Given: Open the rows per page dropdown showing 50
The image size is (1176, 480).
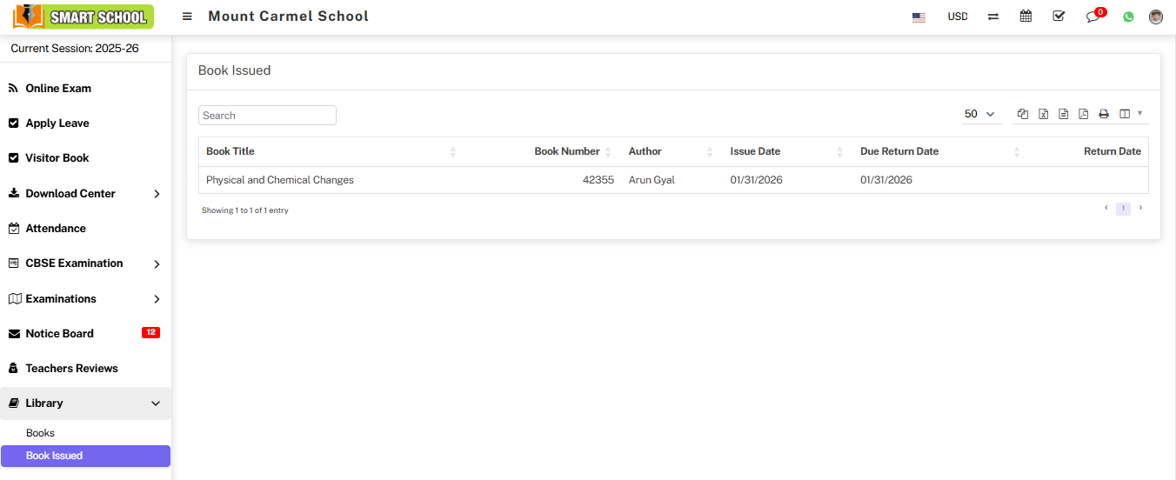Looking at the screenshot, I should pyautogui.click(x=980, y=114).
